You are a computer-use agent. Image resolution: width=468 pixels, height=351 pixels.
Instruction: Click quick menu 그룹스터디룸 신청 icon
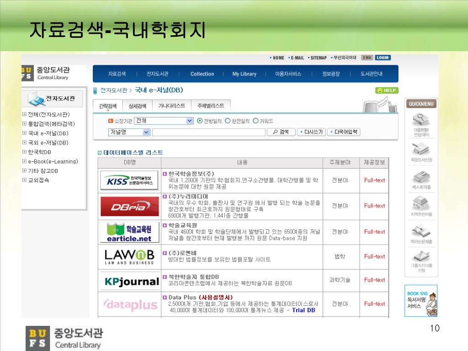(x=421, y=261)
